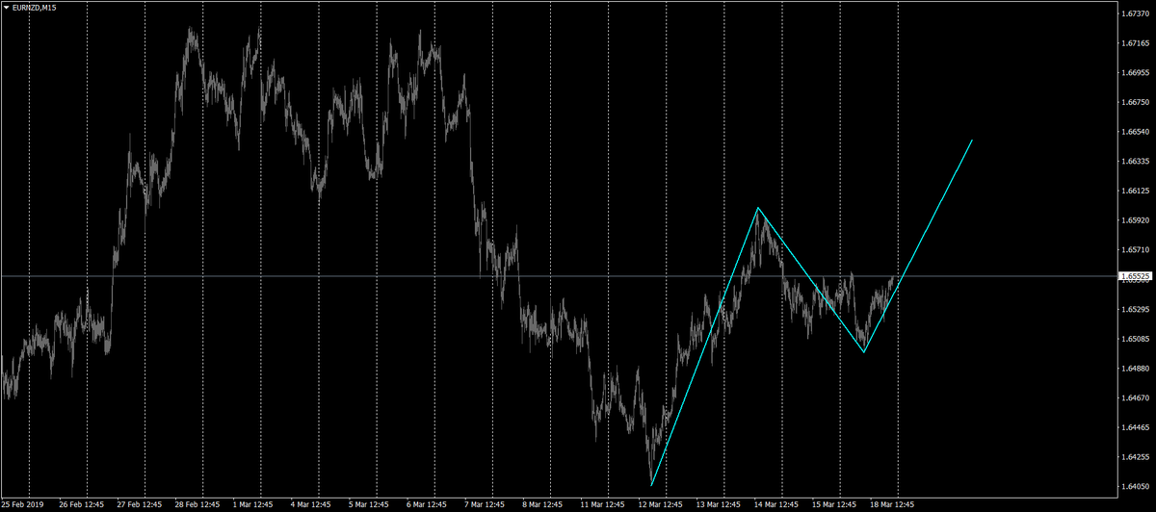Click the 6 Mar 12:45 time label
This screenshot has width=1156, height=512.
(x=429, y=503)
